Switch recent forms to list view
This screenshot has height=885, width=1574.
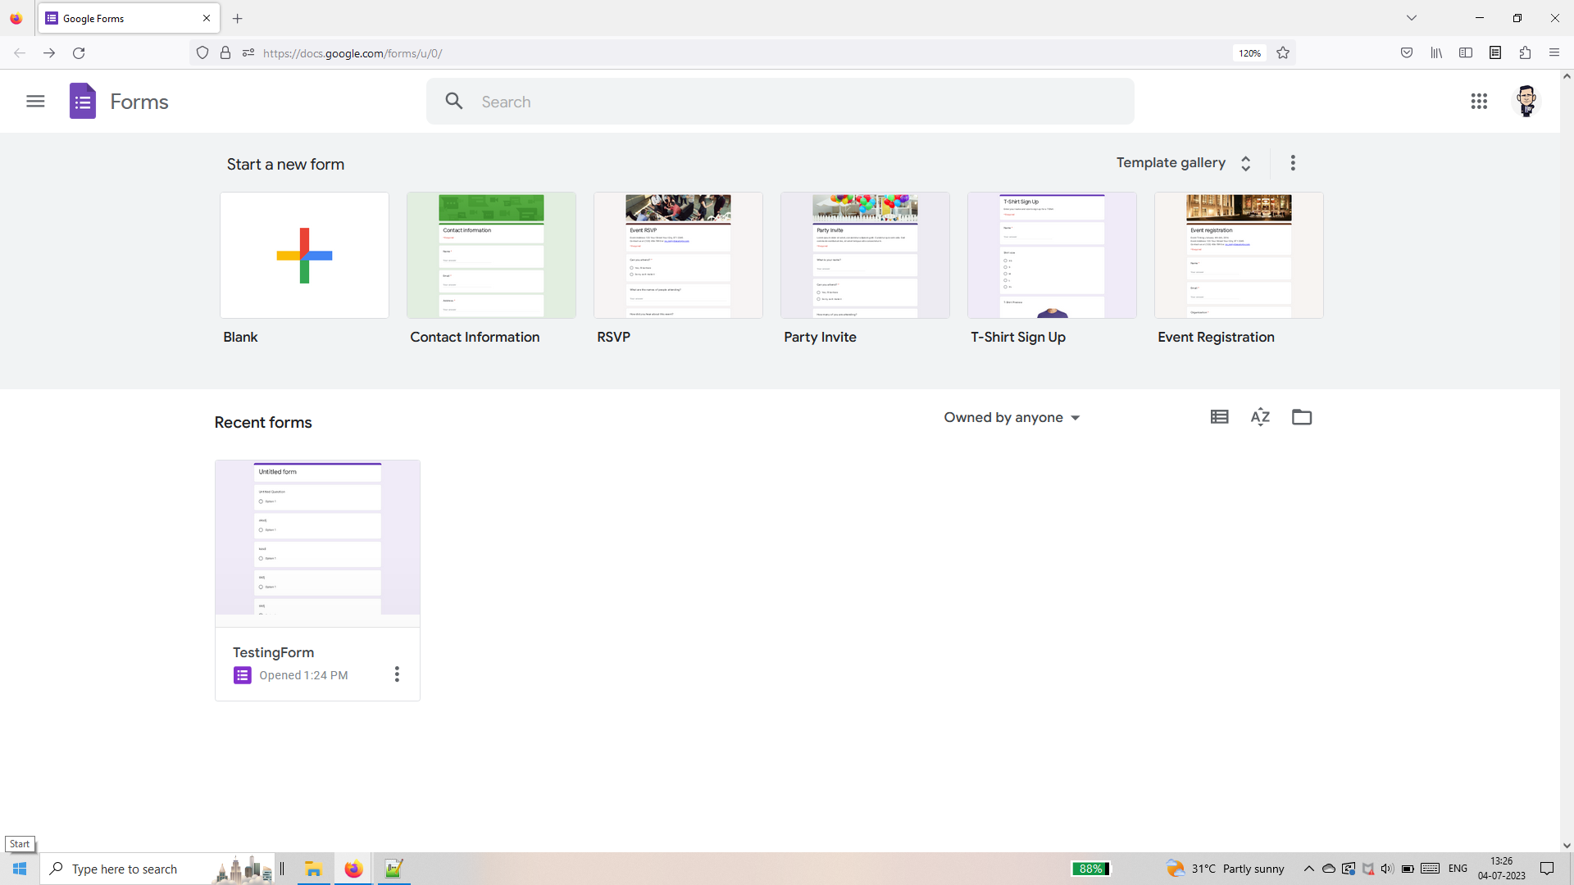1220,417
